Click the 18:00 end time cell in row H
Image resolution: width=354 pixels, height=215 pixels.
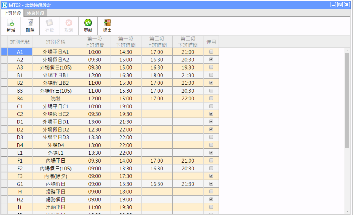click(x=126, y=192)
